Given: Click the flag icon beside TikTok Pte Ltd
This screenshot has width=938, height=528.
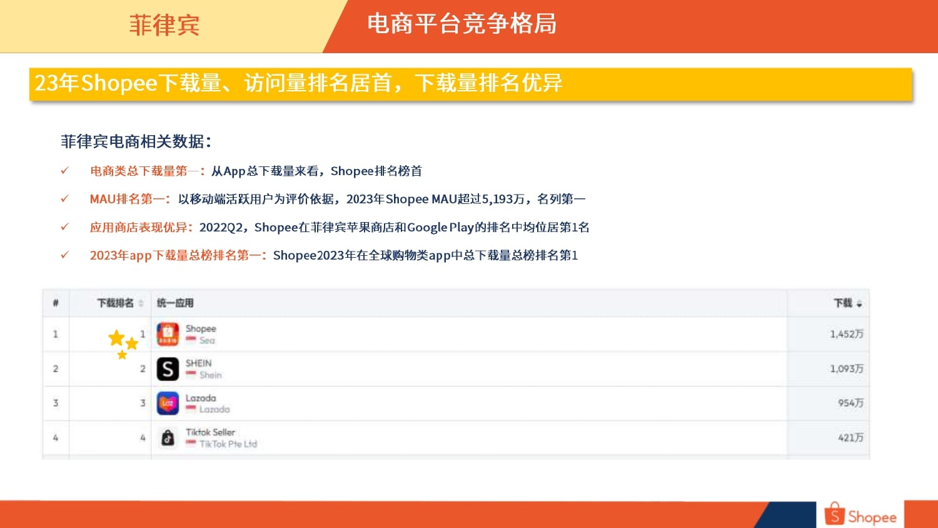Looking at the screenshot, I should click(191, 444).
